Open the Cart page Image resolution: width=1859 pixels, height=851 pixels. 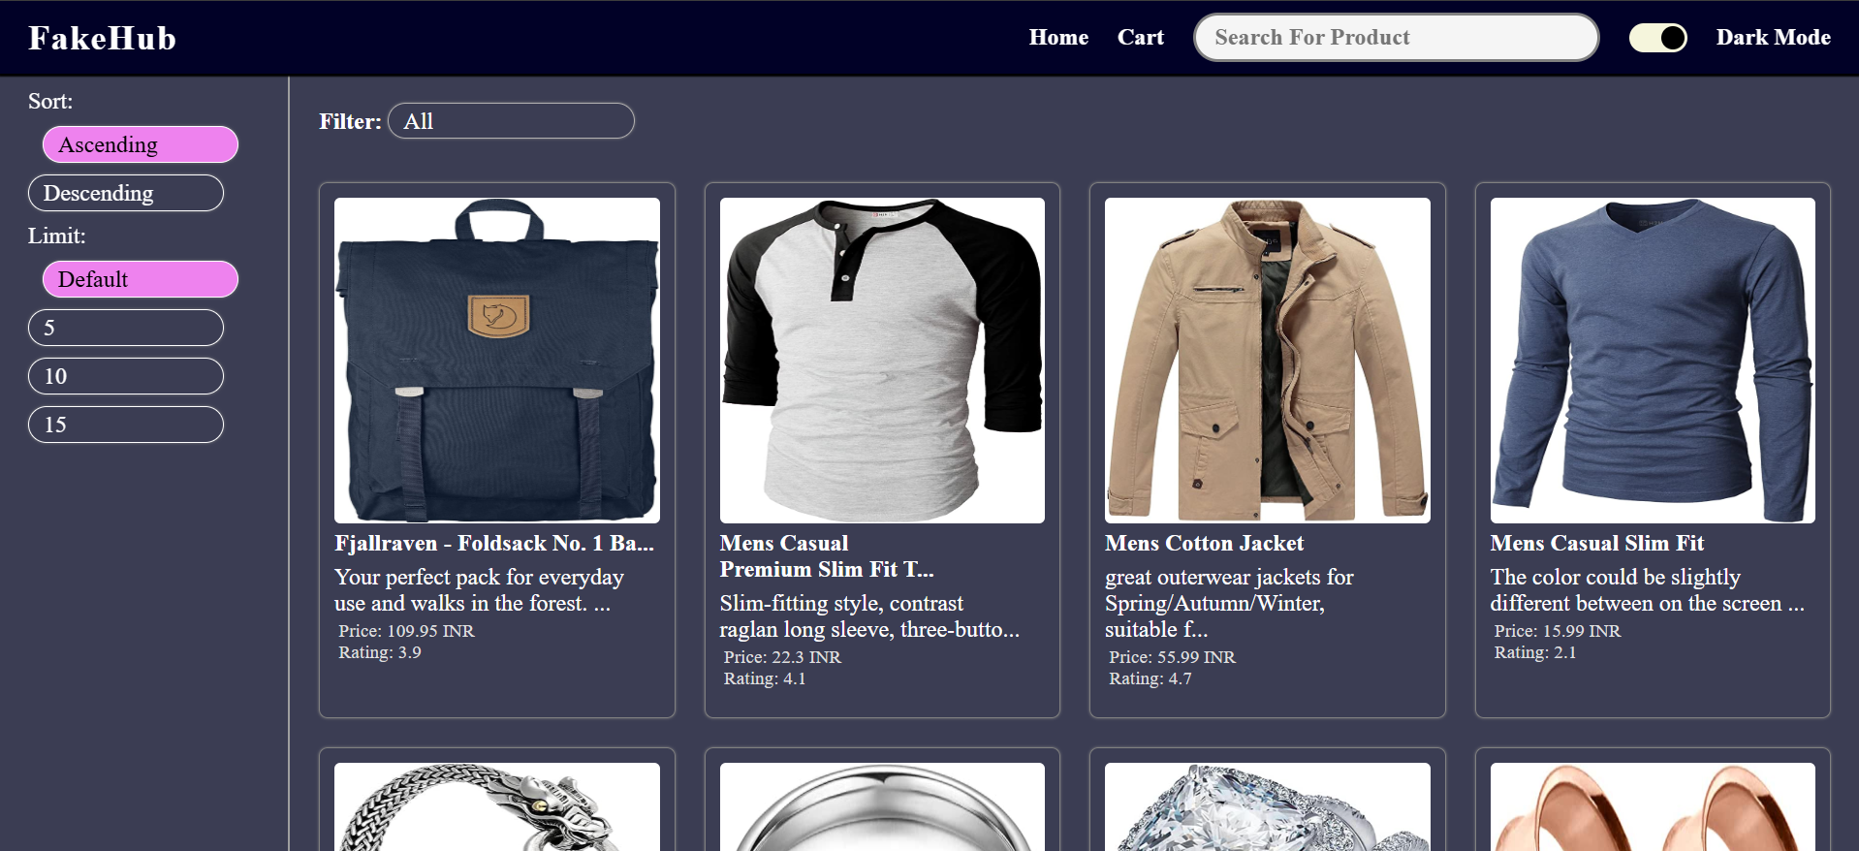1140,37
